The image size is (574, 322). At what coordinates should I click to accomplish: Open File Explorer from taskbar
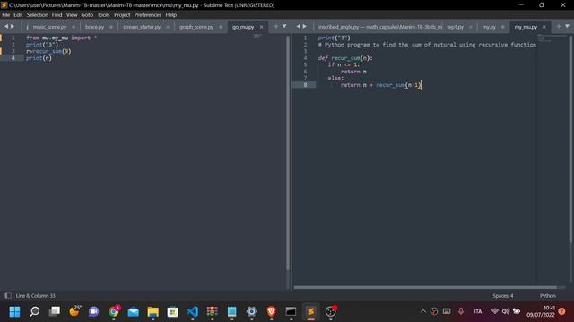tap(153, 312)
